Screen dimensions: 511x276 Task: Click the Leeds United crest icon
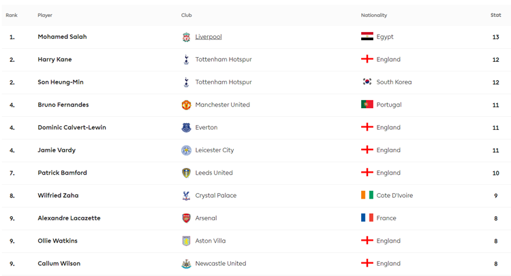(186, 173)
